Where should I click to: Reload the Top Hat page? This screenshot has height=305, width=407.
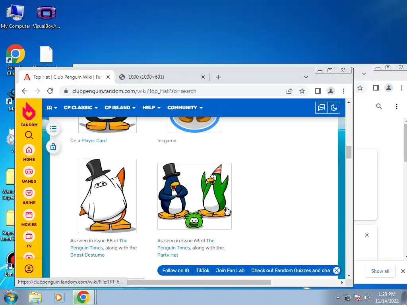[50, 91]
